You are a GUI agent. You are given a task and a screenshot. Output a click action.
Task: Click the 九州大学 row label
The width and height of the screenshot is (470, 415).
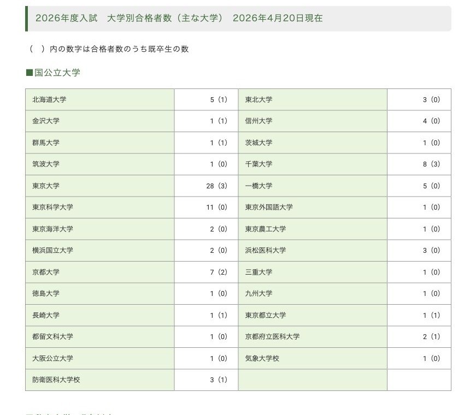point(258,293)
